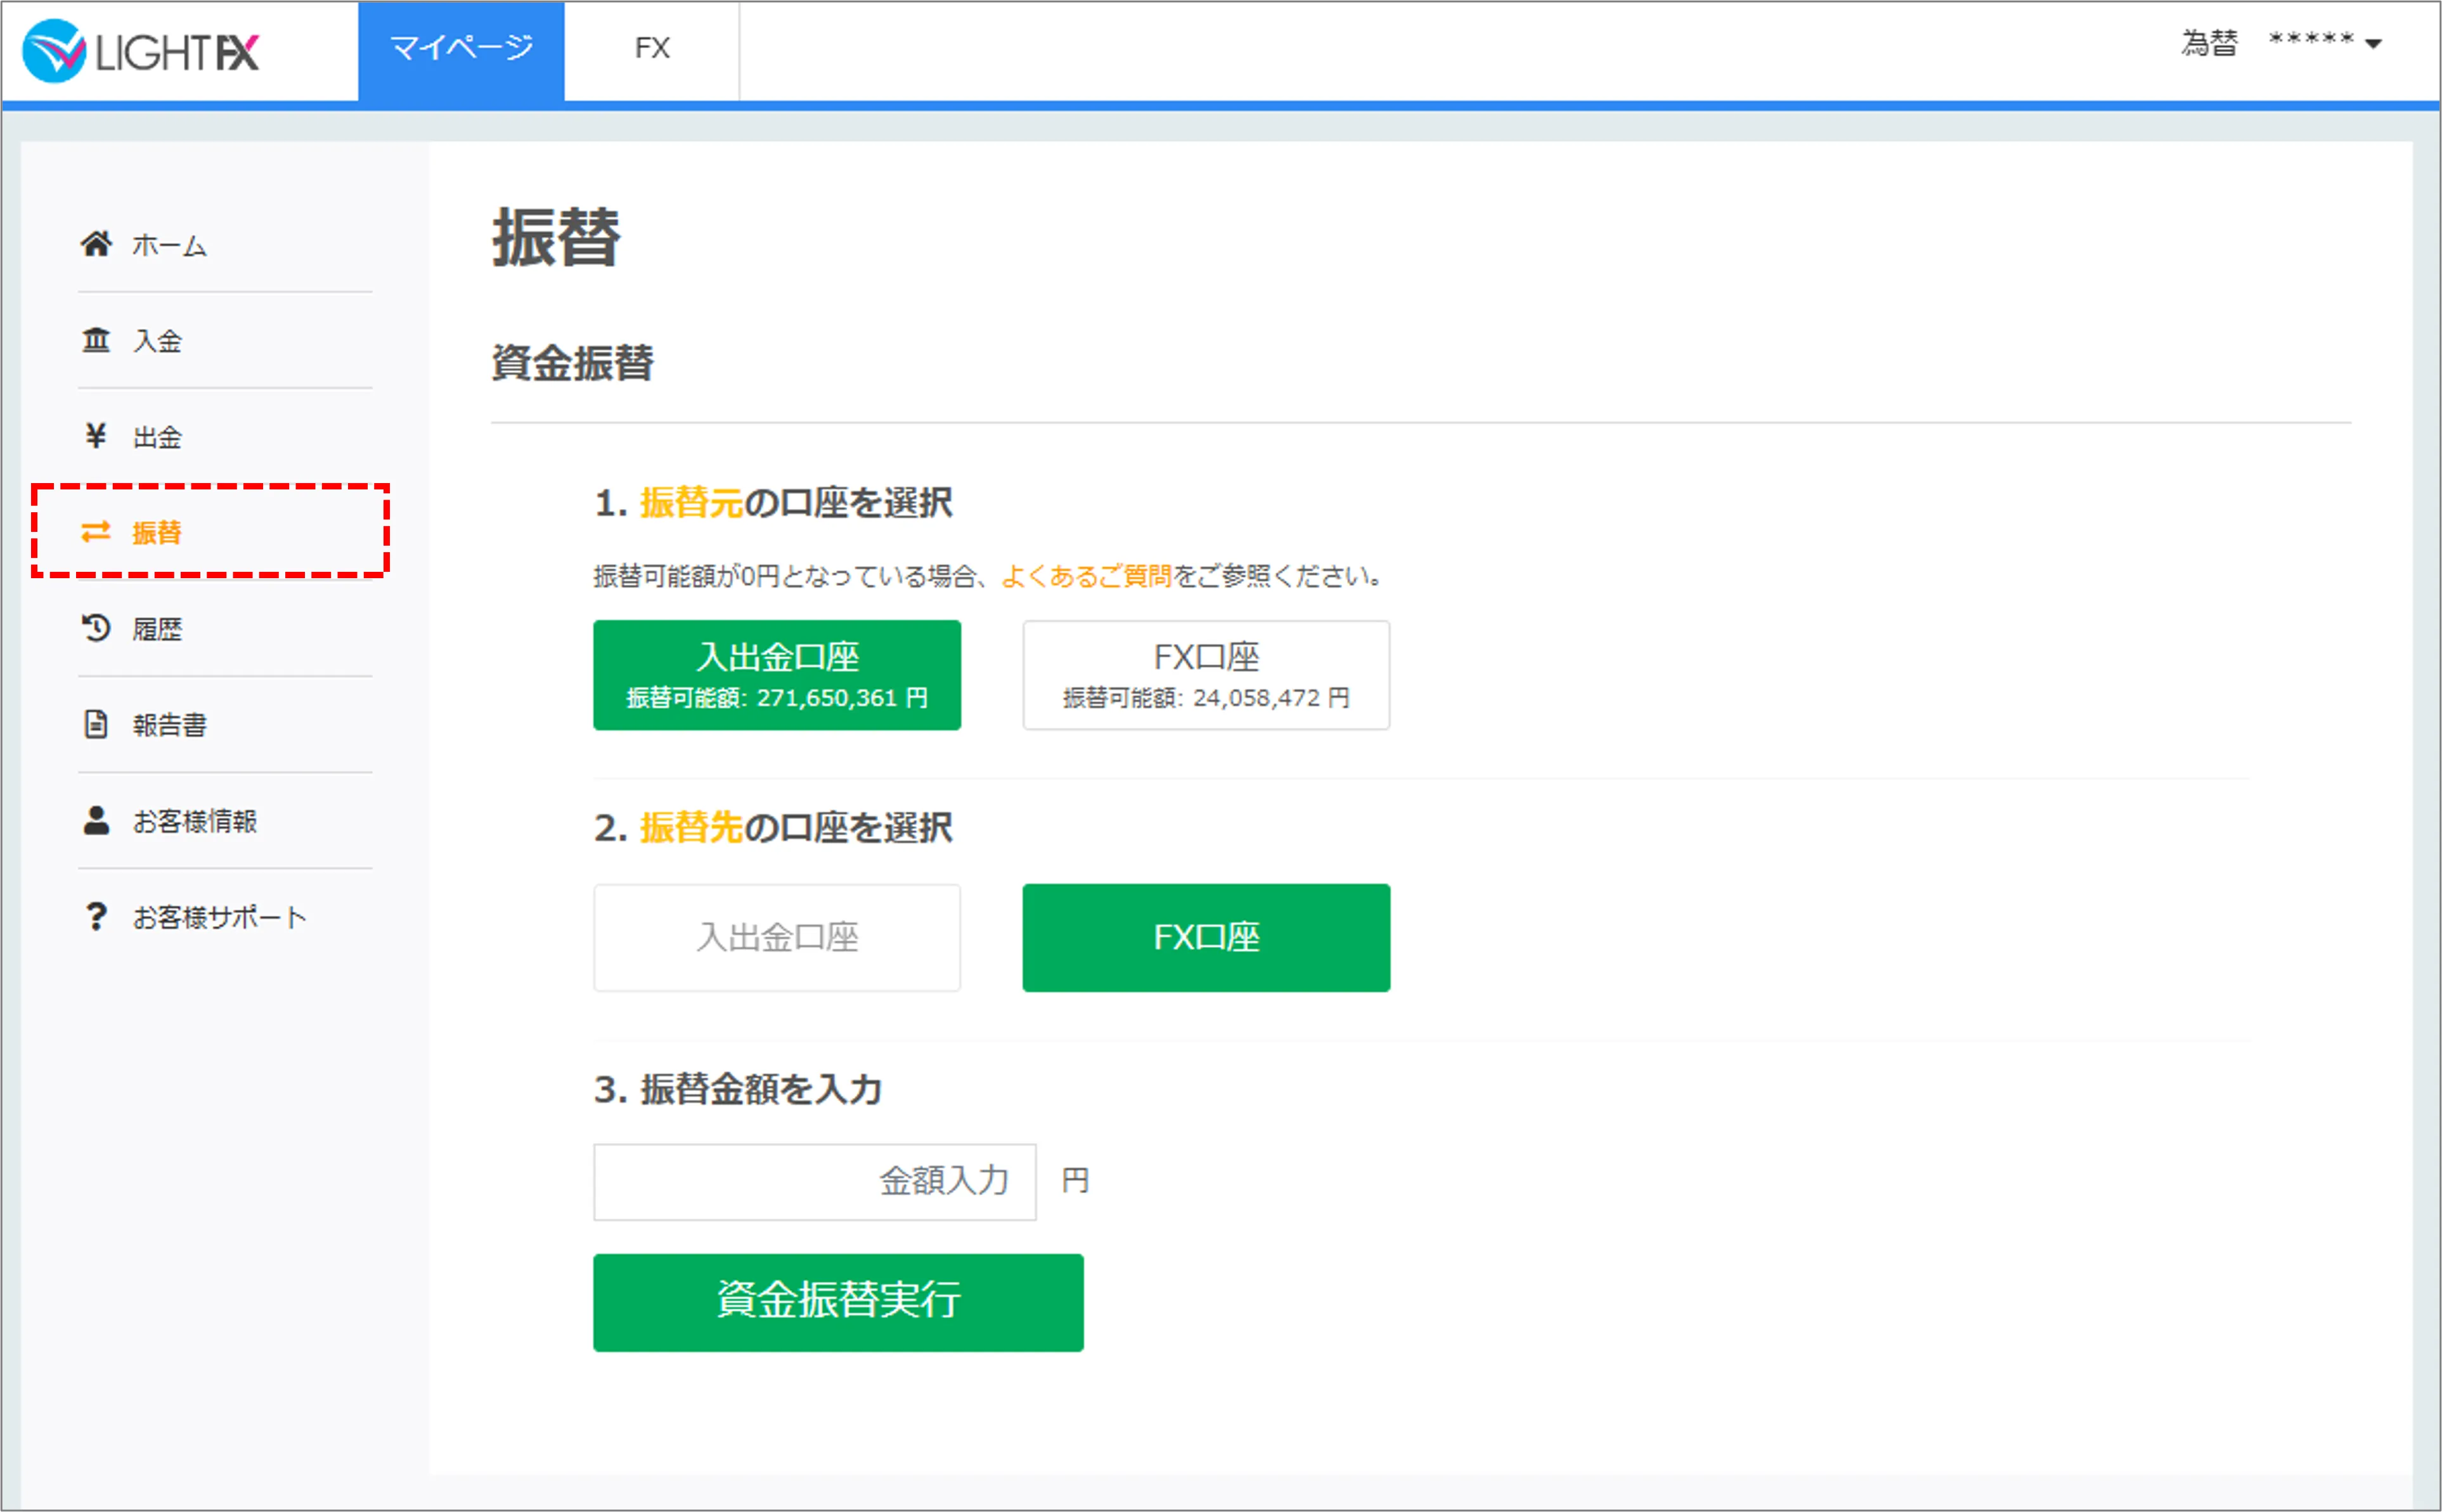Open お客様サポート page

click(220, 917)
